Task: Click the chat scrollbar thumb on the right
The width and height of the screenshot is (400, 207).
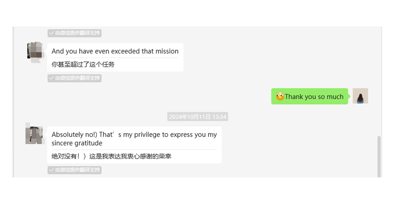Action: pos(379,156)
